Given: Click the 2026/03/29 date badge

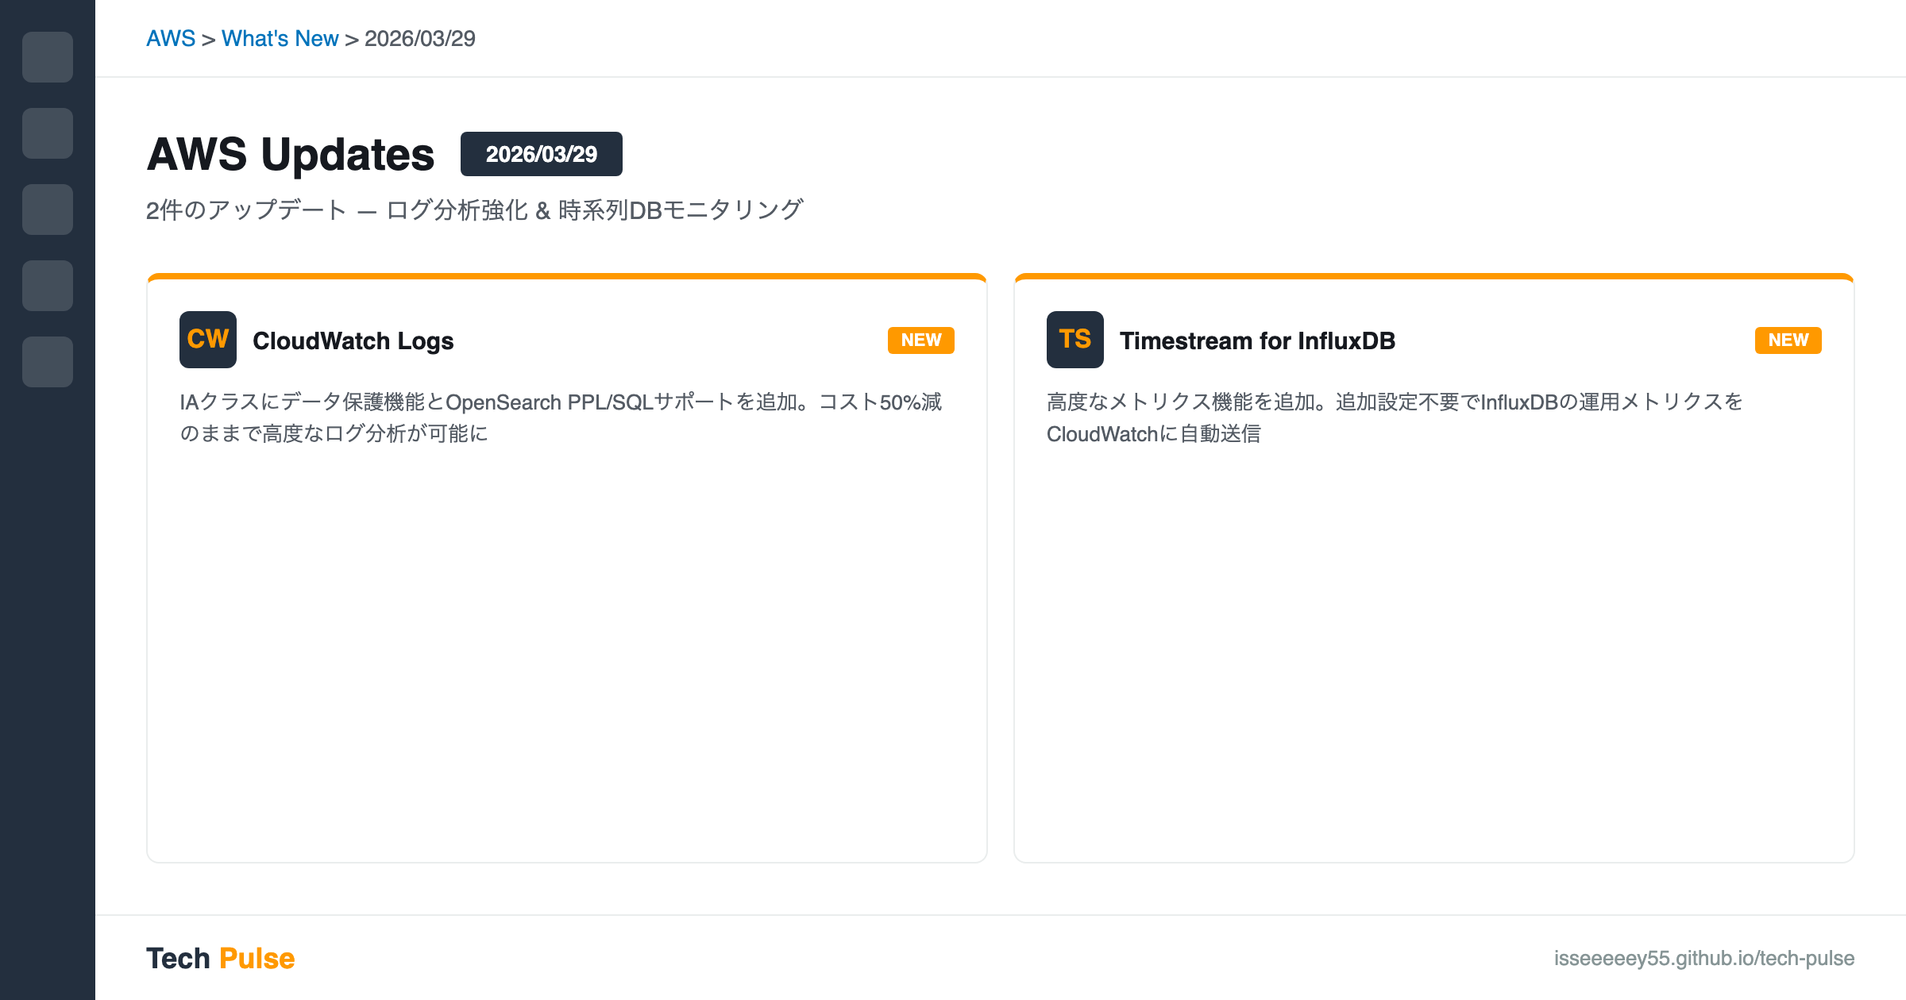Looking at the screenshot, I should pyautogui.click(x=542, y=154).
